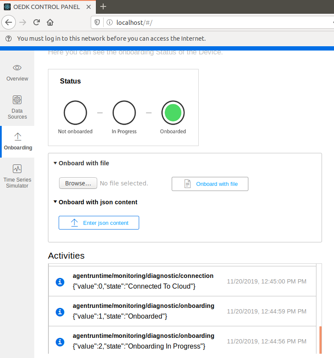Click the Status heading
Viewport: 334px width, 358px height.
coord(70,81)
